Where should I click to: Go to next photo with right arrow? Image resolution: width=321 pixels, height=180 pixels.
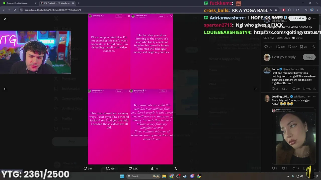tap(255, 89)
